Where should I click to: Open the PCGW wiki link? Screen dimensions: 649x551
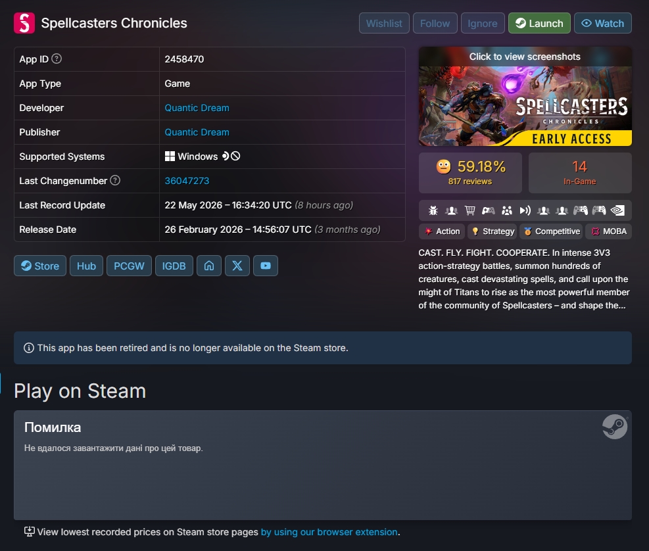(129, 266)
